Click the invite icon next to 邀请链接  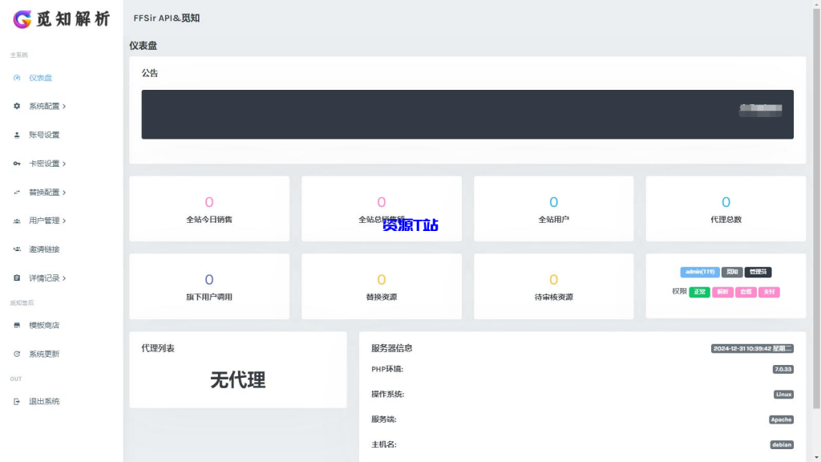[x=17, y=249]
